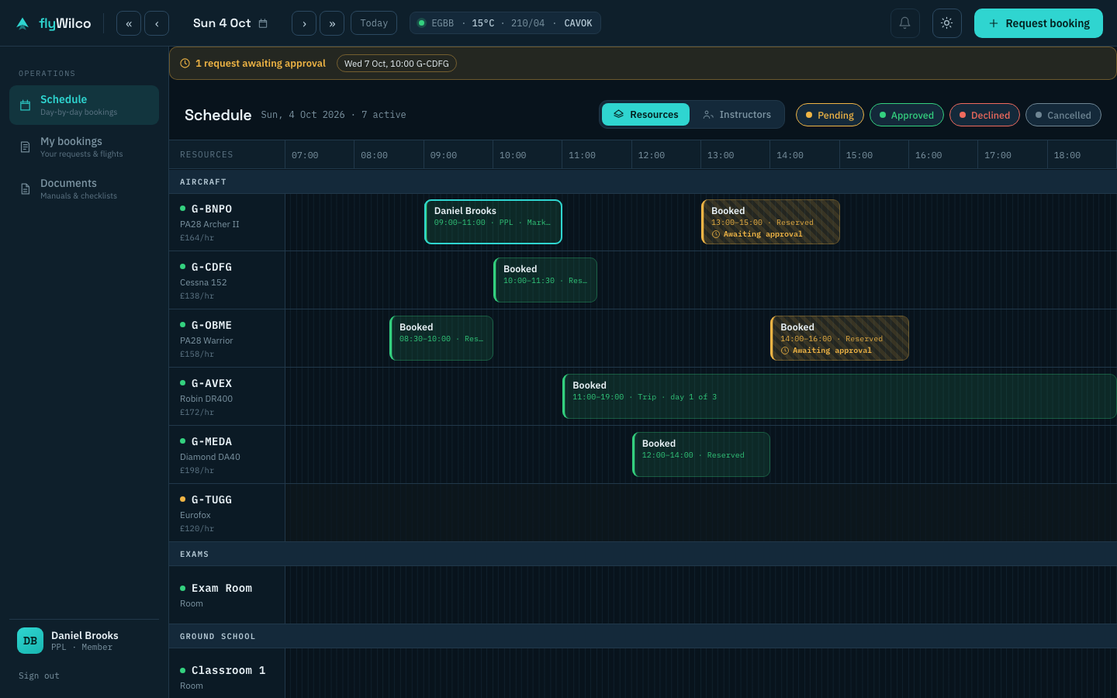Click the Today button
This screenshot has height=698, width=1117.
coord(374,23)
